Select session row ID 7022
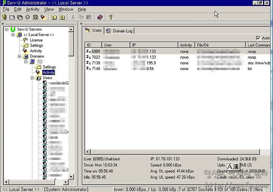The width and height of the screenshot is (273, 192). click(177, 57)
